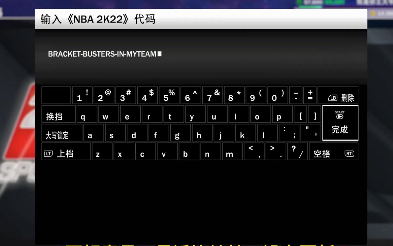Choose the letter l key
Screen dimensions: 393x246
(x=267, y=133)
